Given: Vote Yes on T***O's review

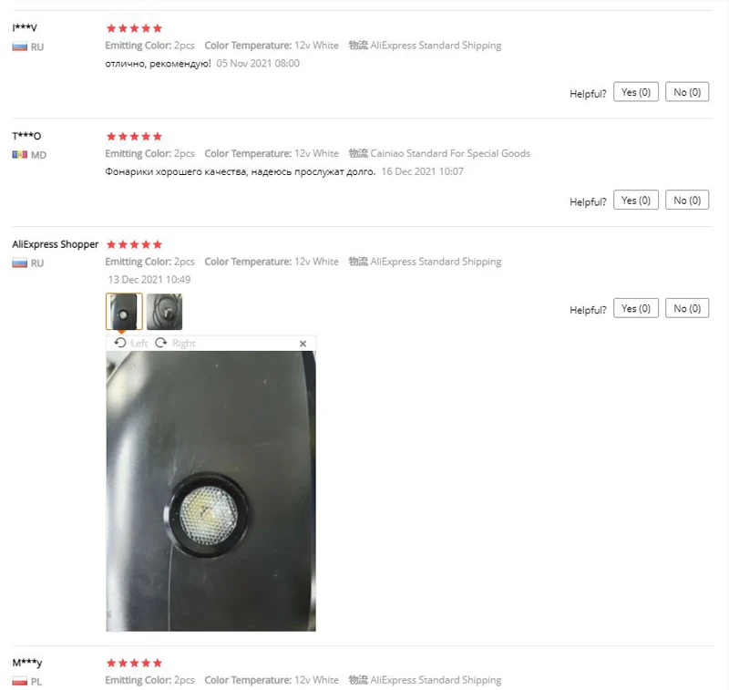Looking at the screenshot, I should point(635,200).
